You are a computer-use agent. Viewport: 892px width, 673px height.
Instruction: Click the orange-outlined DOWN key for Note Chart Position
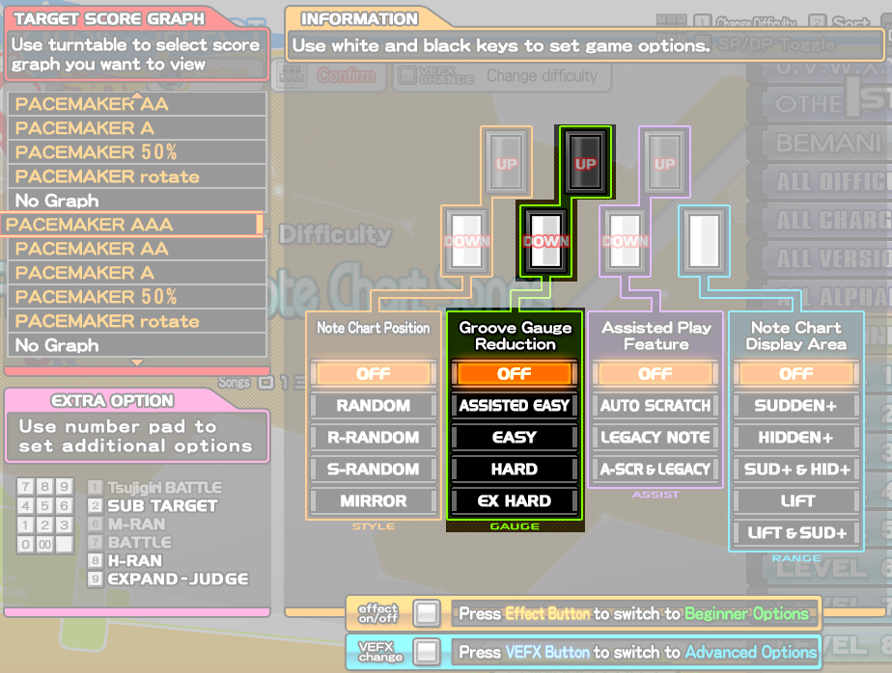point(467,241)
